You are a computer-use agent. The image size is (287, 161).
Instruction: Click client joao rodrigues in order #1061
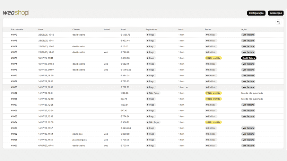[x=79, y=140]
